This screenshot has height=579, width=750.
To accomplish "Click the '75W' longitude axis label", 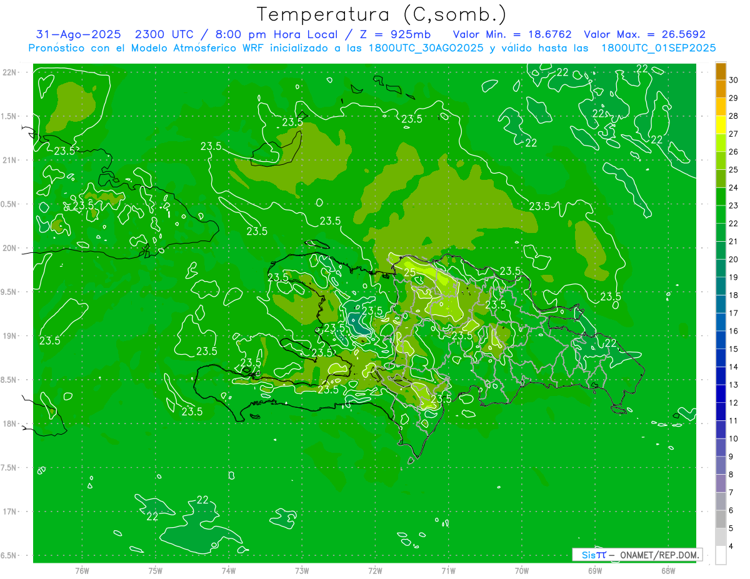I will pyautogui.click(x=155, y=570).
